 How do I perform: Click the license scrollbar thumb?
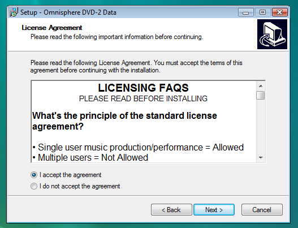(260, 95)
